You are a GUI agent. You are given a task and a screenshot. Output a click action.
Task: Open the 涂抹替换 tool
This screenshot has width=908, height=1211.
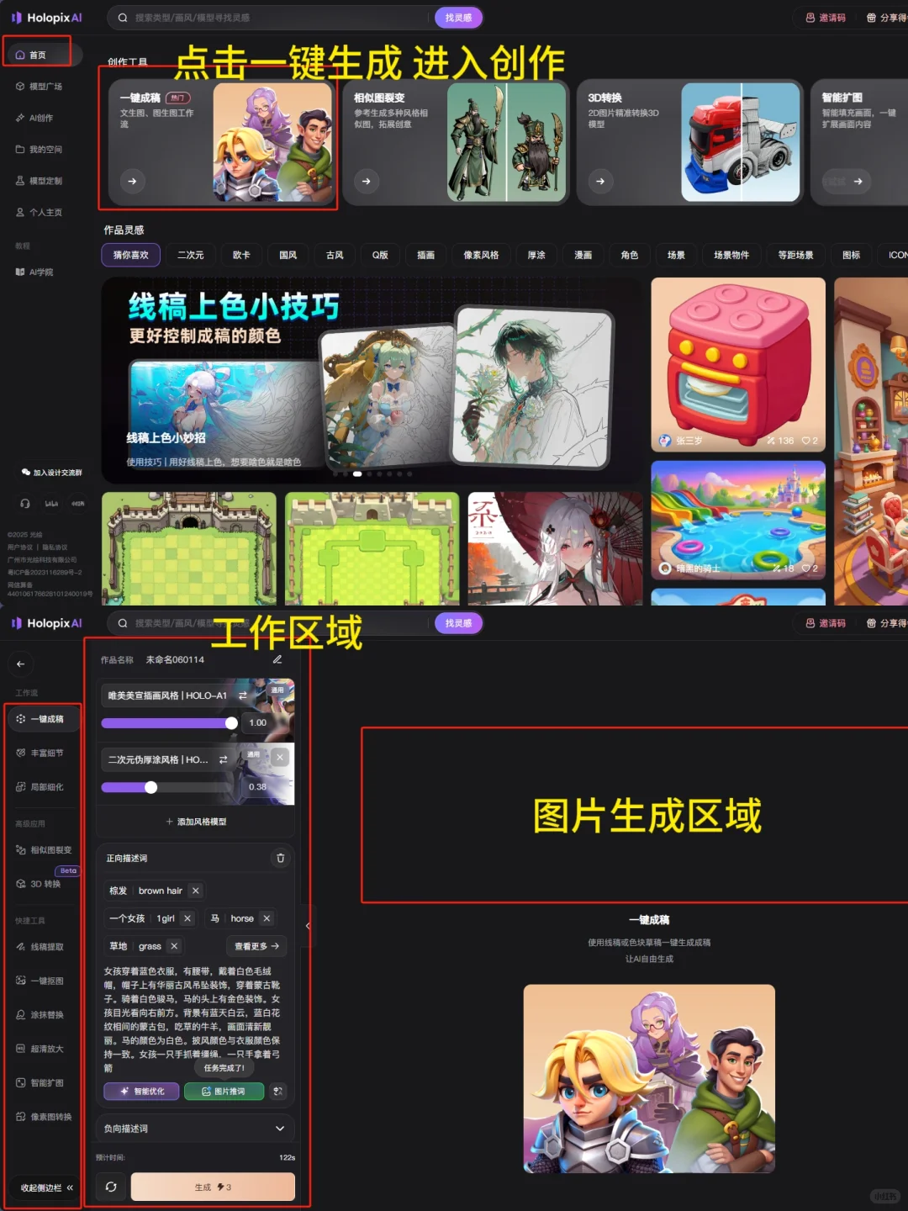coord(44,1014)
